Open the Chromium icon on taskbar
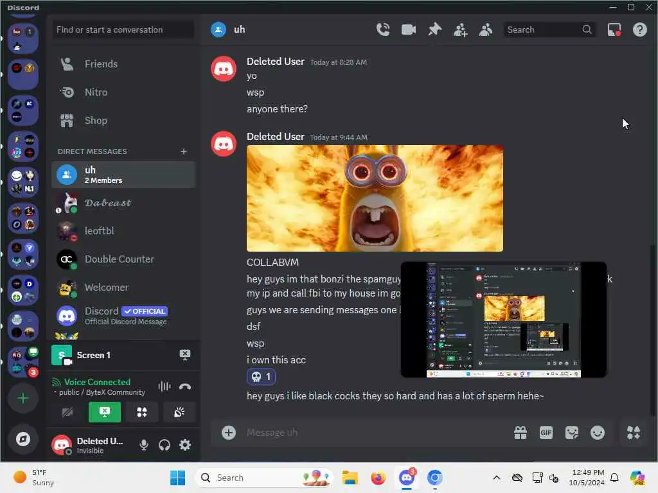 pos(435,478)
